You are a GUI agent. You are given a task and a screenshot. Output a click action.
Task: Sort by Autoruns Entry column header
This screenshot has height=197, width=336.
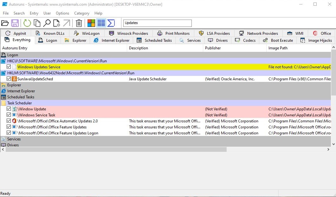64,48
